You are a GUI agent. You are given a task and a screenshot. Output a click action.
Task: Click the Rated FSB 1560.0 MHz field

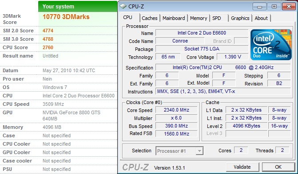point(176,134)
